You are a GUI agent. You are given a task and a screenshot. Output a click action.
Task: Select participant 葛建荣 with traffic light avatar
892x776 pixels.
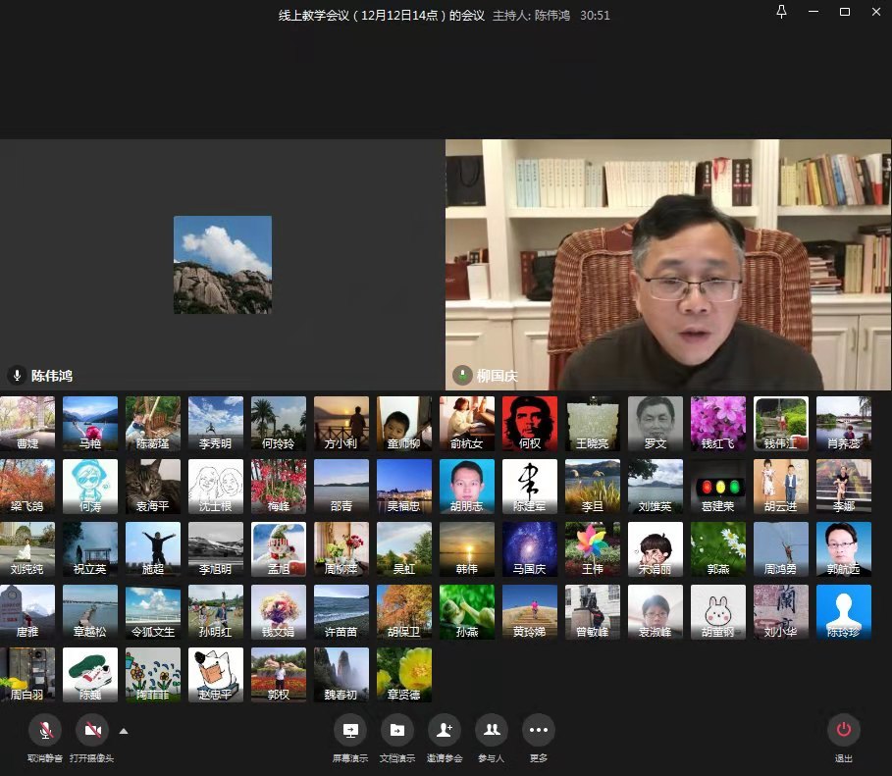point(718,487)
